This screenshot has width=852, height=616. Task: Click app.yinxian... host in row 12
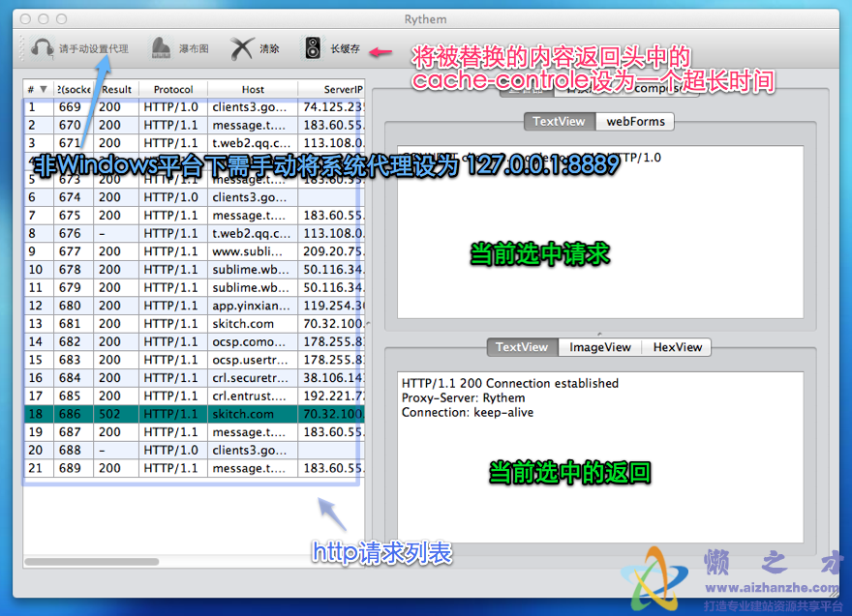pyautogui.click(x=251, y=306)
